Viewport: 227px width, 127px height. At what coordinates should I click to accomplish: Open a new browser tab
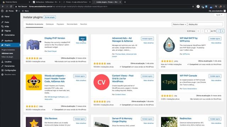125,2
